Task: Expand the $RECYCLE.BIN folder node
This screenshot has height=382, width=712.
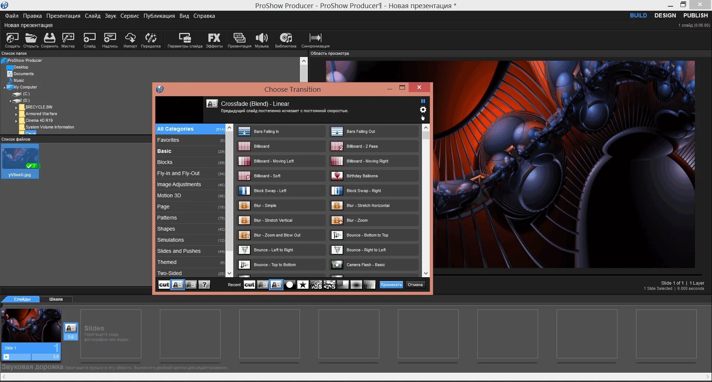Action: (x=16, y=107)
